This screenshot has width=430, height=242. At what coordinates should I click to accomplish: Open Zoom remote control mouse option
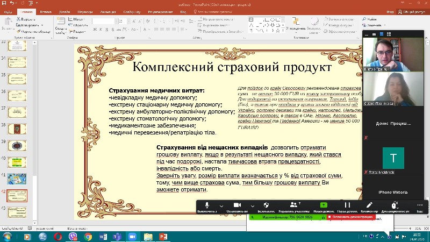tap(395, 205)
